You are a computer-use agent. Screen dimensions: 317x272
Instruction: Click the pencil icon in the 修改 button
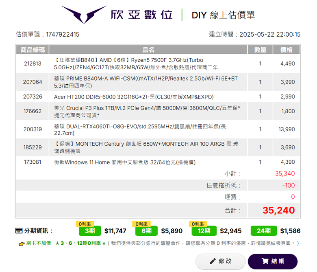213,261
